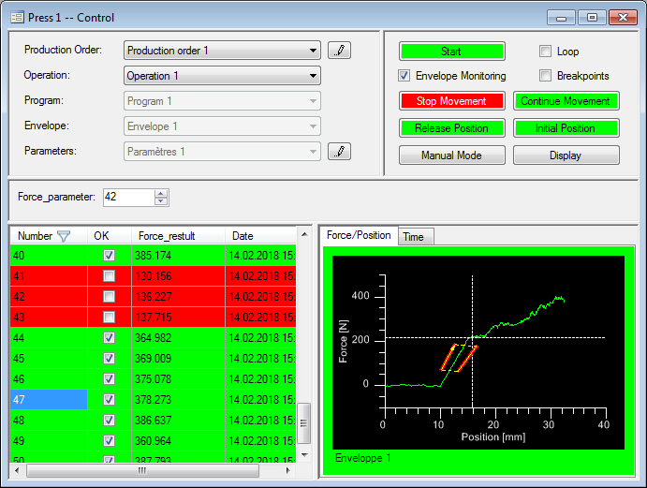Click the table scroll left arrow
647x488 pixels.
click(17, 470)
